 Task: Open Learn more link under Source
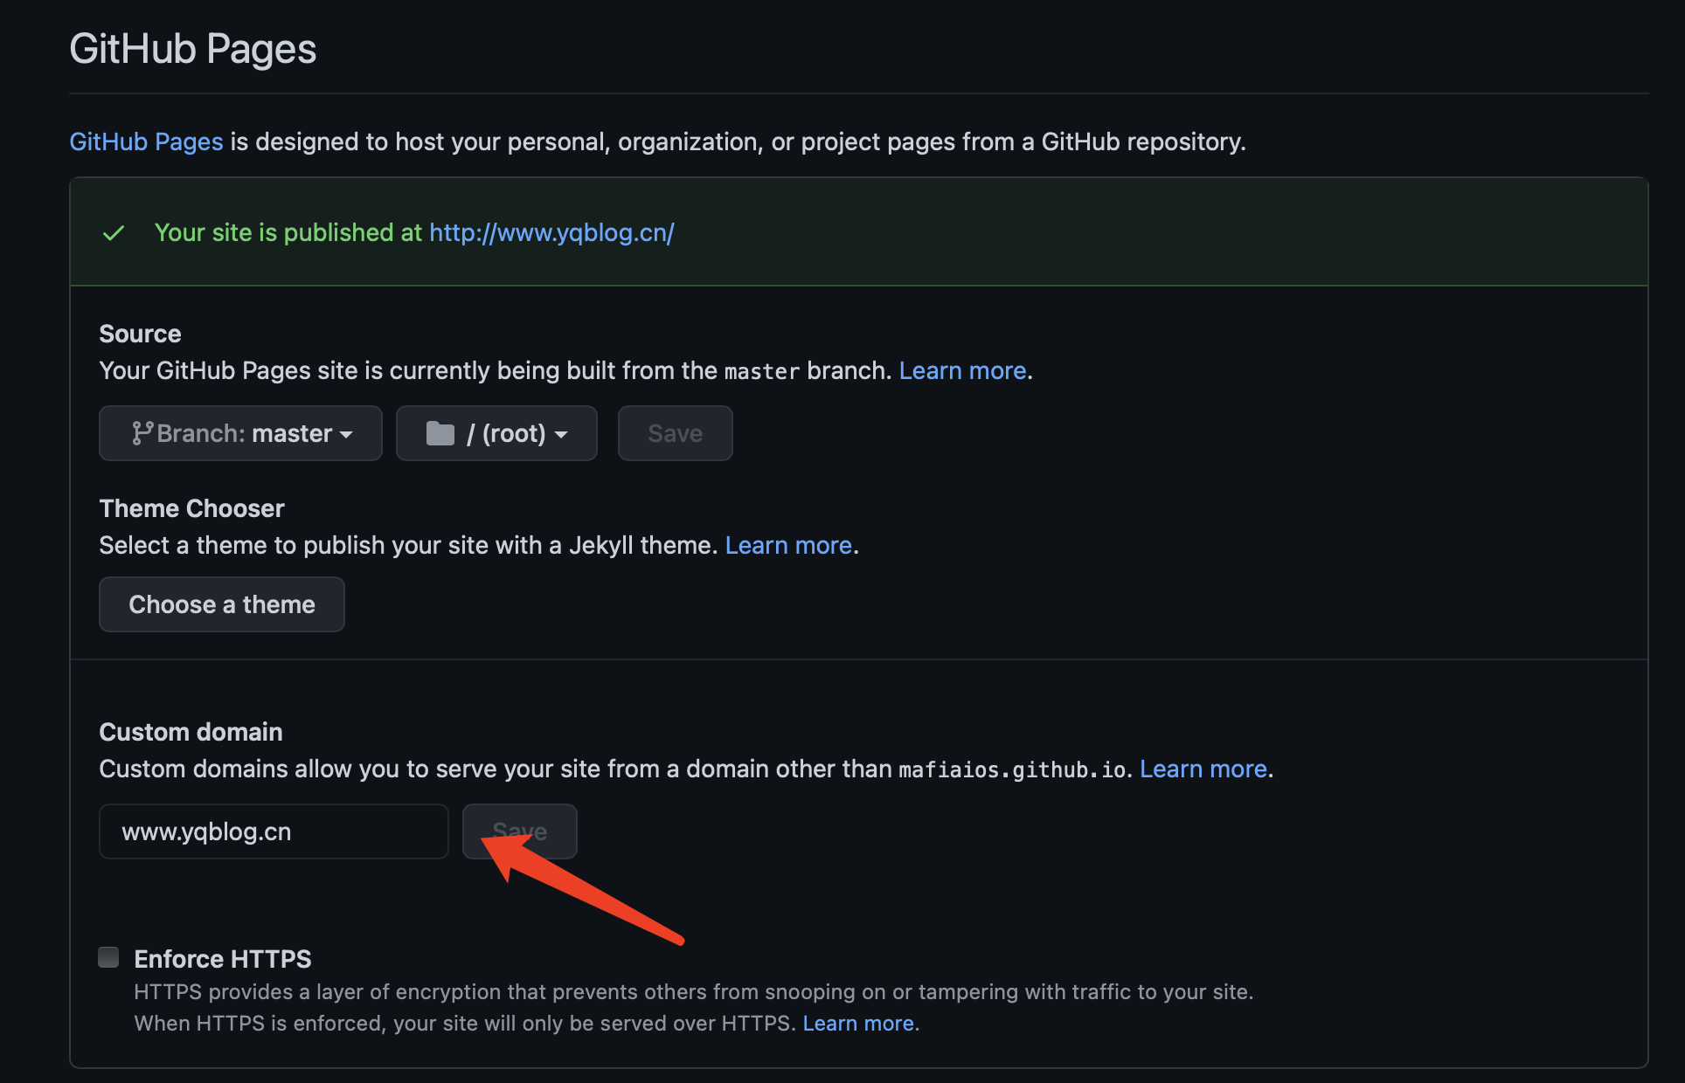click(962, 370)
